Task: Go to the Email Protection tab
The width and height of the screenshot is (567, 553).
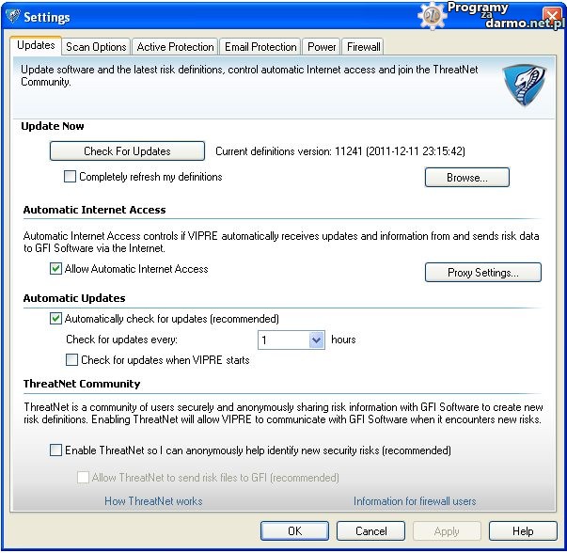Action: (x=260, y=47)
